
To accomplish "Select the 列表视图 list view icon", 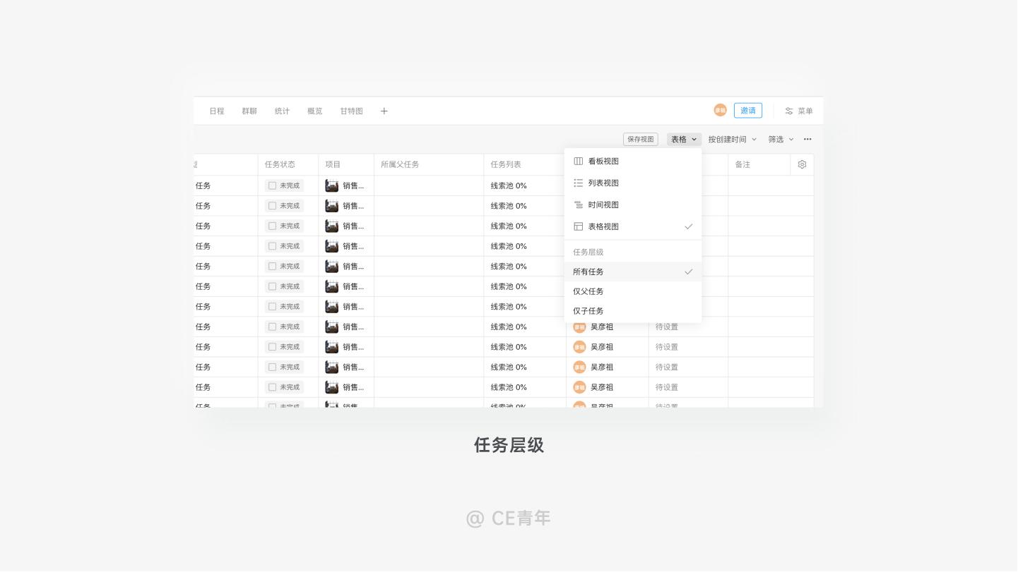I will 579,183.
